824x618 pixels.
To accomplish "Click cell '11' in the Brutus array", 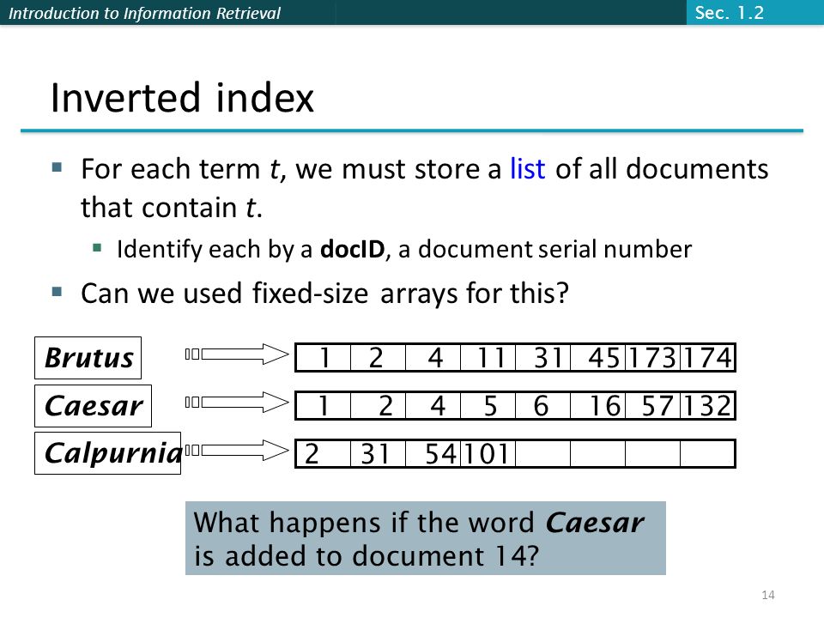I will point(488,357).
